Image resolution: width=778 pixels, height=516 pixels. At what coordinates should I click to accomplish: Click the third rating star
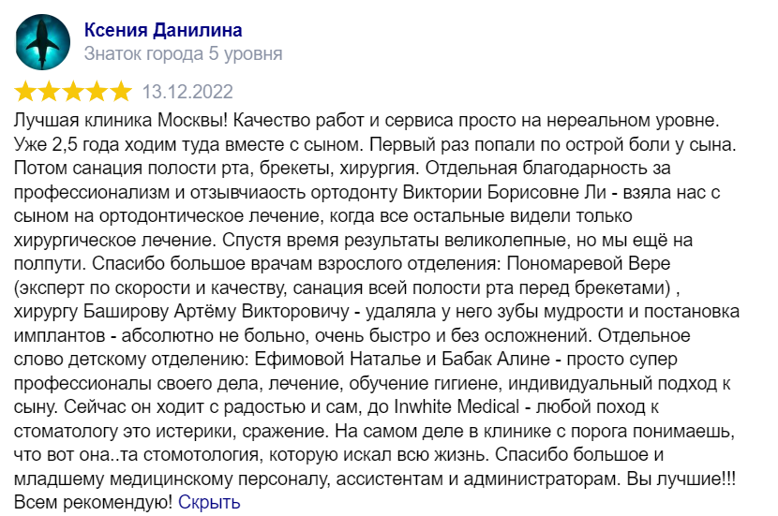point(74,92)
